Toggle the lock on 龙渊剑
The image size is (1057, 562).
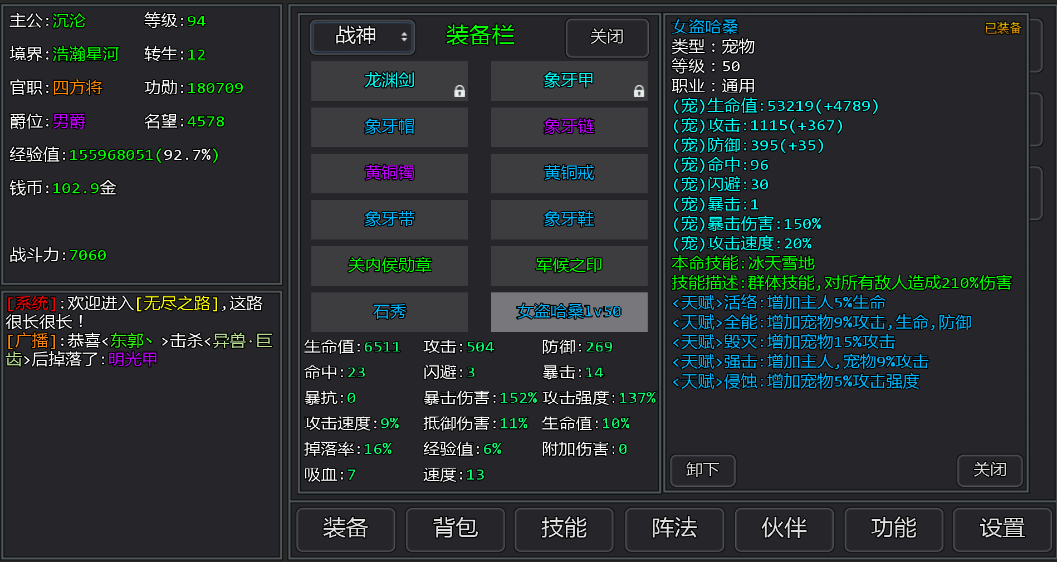(459, 90)
